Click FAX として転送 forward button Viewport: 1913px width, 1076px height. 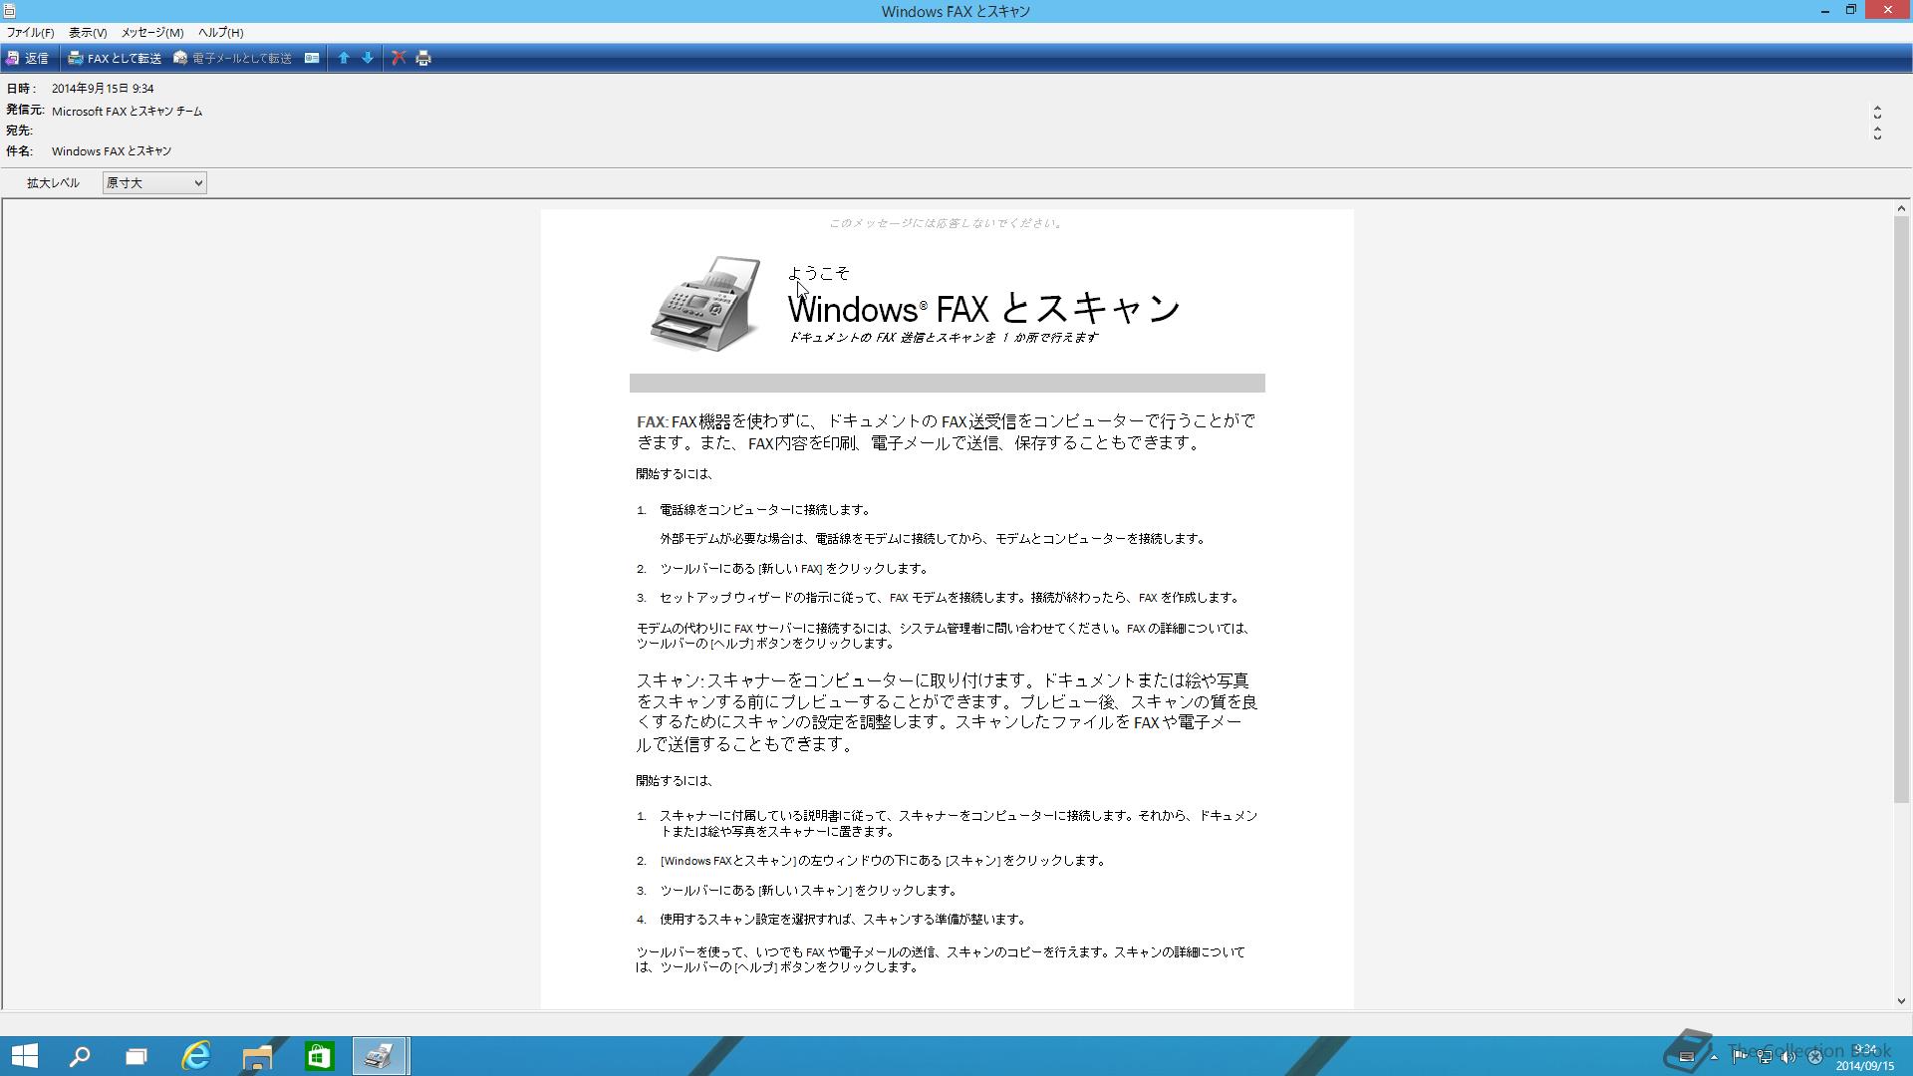pos(115,58)
